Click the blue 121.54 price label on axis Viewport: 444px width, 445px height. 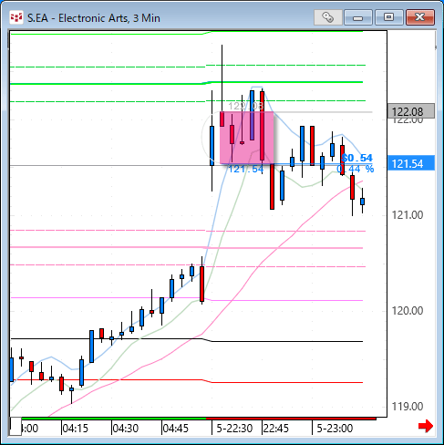coord(411,163)
